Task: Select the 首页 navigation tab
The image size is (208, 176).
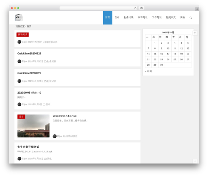Action: [x=108, y=17]
